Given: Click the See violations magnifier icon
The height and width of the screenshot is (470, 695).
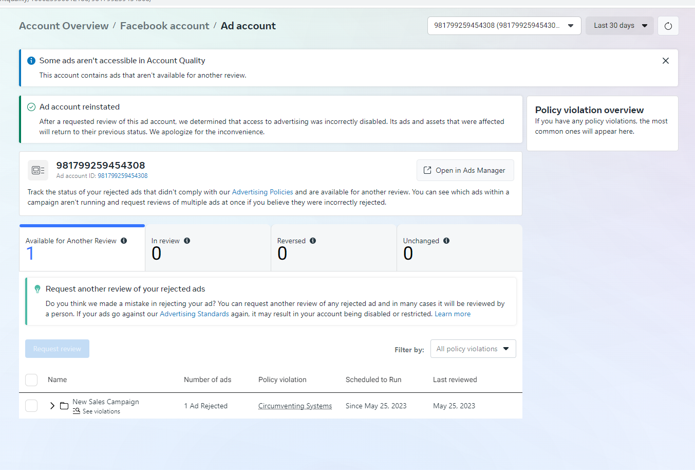Looking at the screenshot, I should (x=76, y=411).
